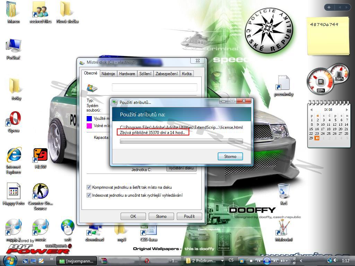Open the nejsempann taskbar button
355x266 pixels.
[77, 261]
